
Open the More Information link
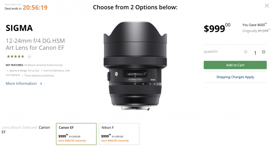21,84
